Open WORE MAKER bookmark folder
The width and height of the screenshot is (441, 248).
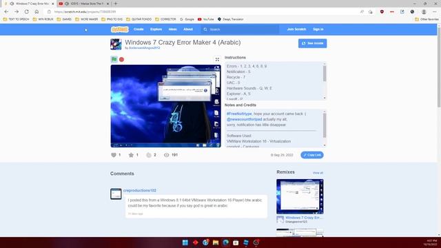(x=87, y=19)
